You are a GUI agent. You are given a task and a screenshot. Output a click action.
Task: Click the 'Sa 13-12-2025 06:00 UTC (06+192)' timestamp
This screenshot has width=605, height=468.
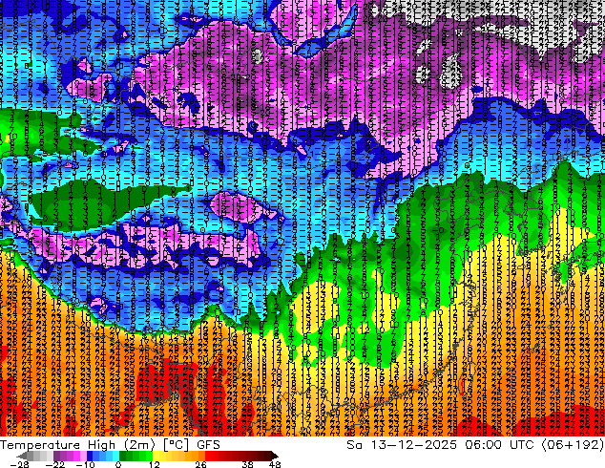475,445
